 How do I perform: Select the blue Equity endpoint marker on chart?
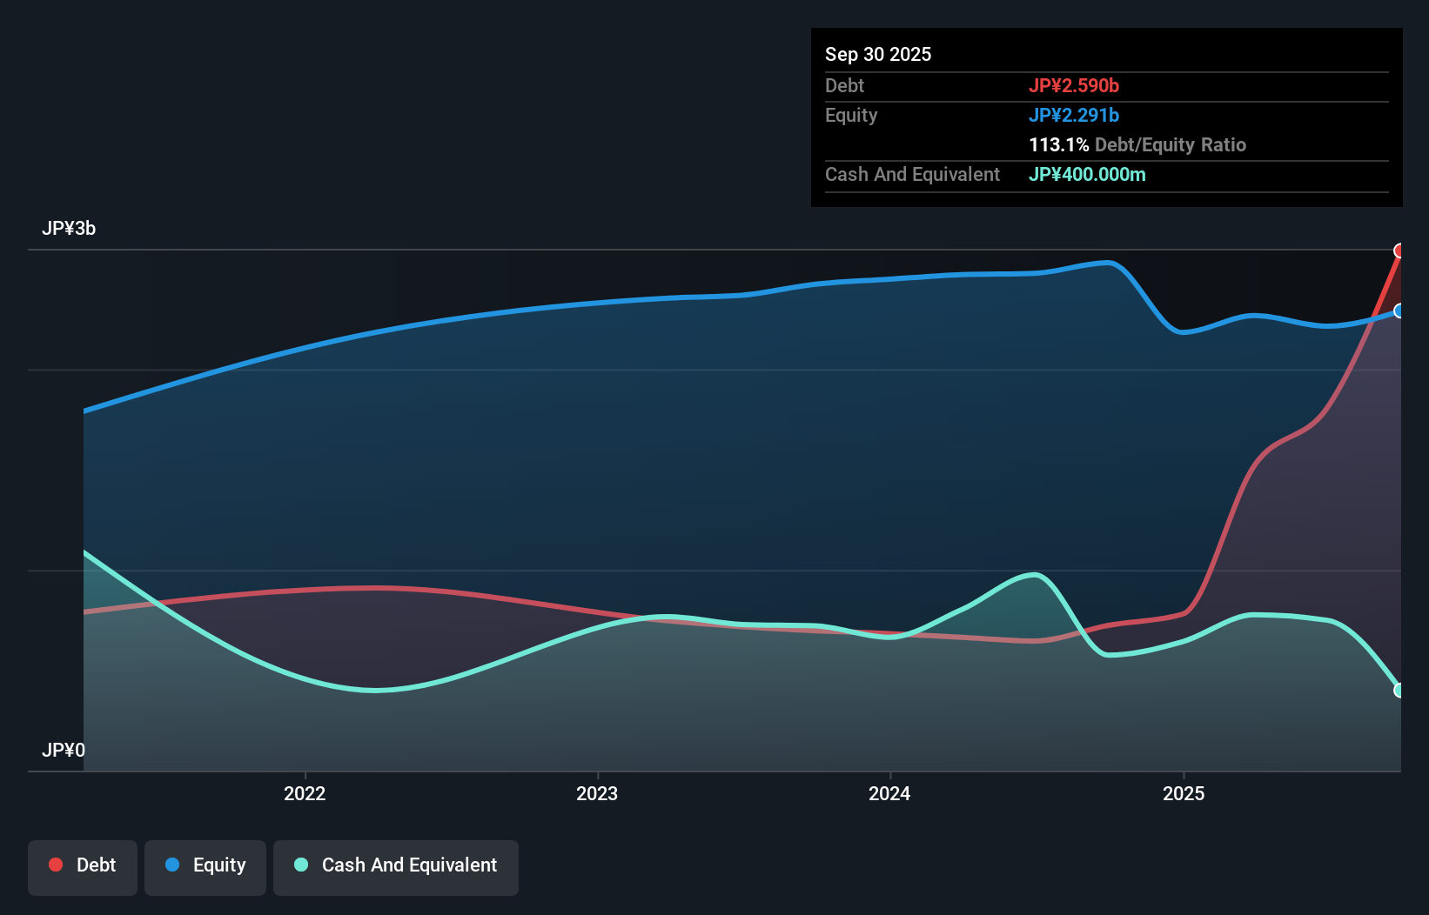coord(1399,311)
